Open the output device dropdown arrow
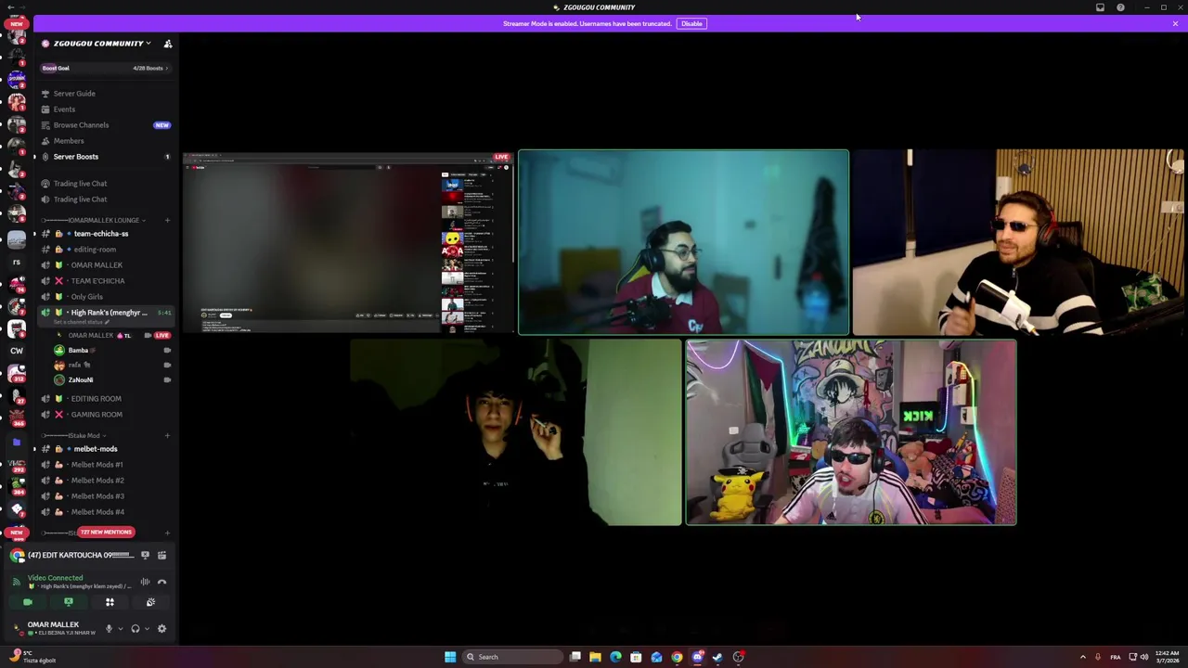 point(147,629)
